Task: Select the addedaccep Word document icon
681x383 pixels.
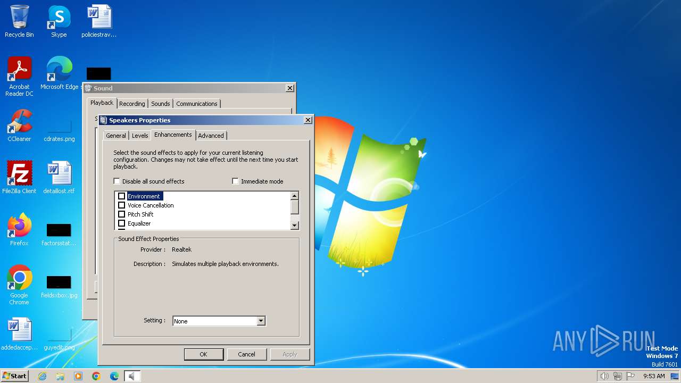Action: [19, 334]
